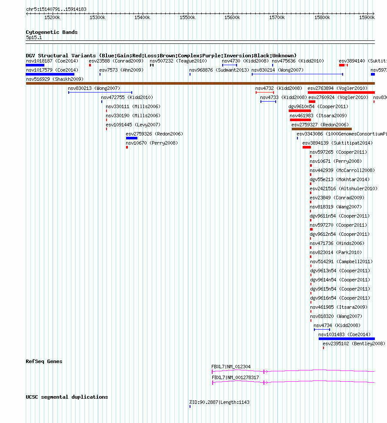
Task: Click the FBXL7|NM_001278317 transcript label
Action: 235,378
